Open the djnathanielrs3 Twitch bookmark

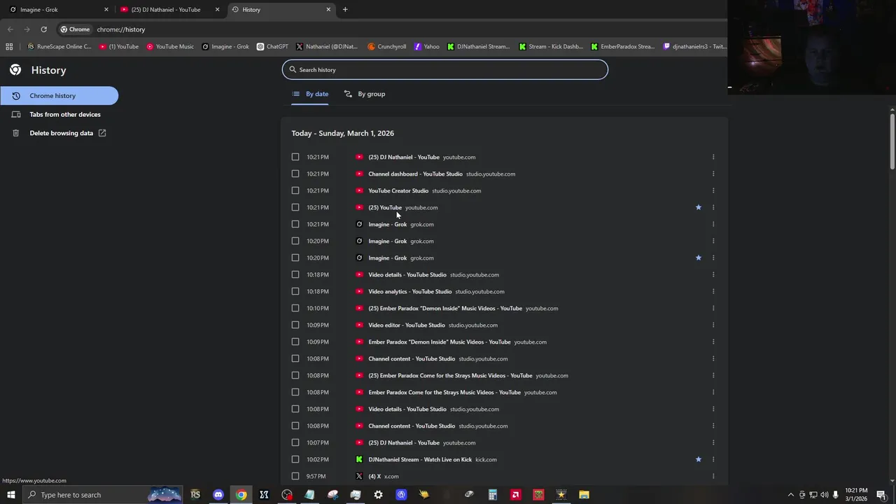694,47
